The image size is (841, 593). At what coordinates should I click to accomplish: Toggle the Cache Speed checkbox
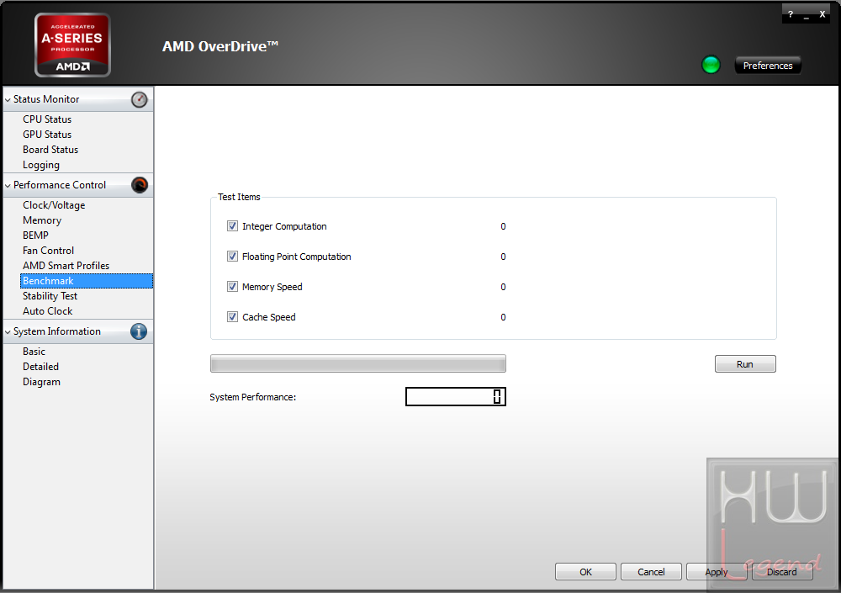point(232,316)
